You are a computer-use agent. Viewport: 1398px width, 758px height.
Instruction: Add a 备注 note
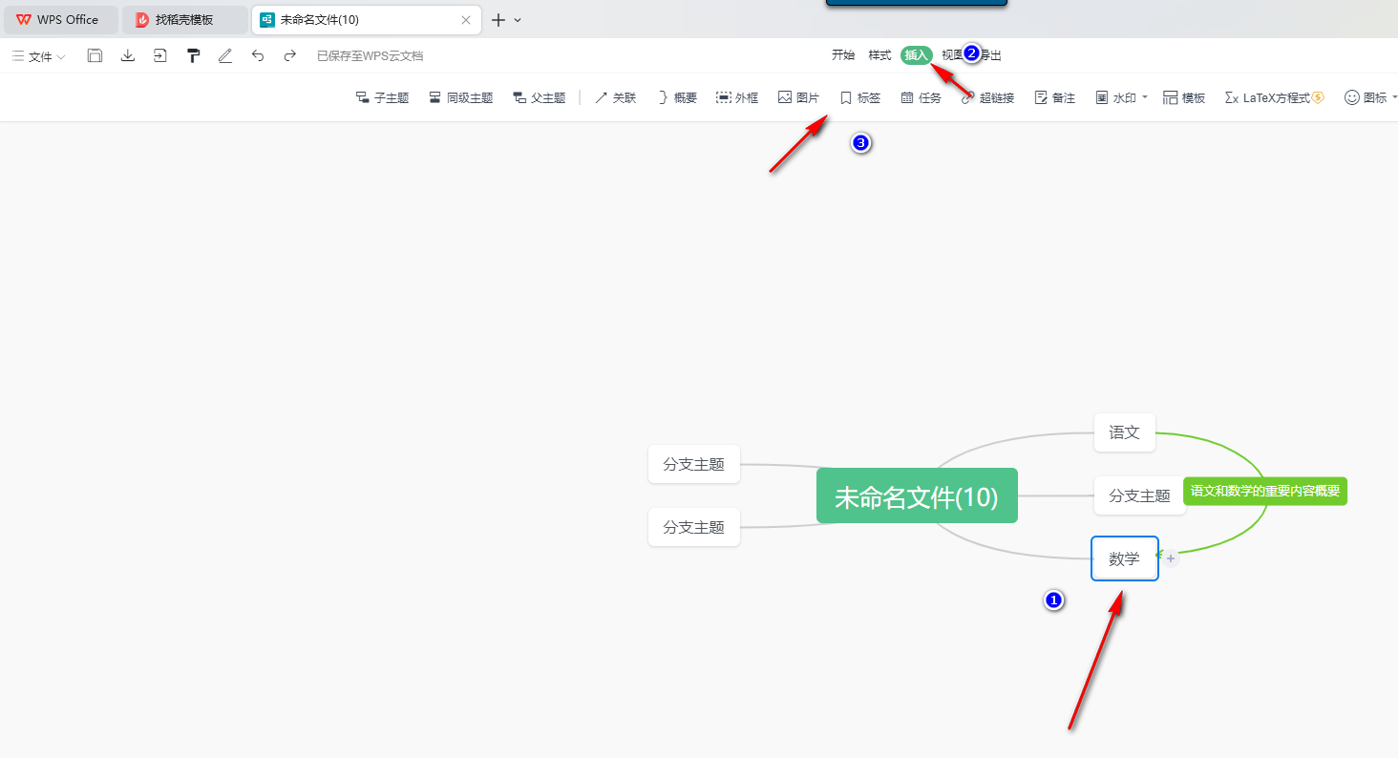[x=1054, y=97]
